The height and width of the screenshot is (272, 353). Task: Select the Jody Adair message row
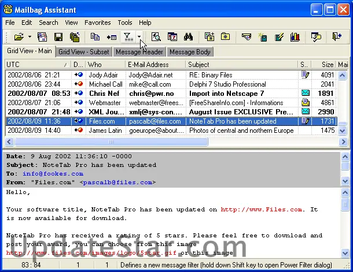tap(171, 75)
